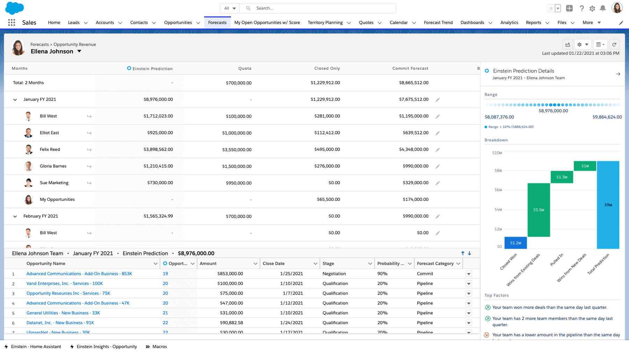Viewport: 629px width, 353px height.
Task: Expand the Accounts tab dropdown chevron
Action: pos(120,23)
